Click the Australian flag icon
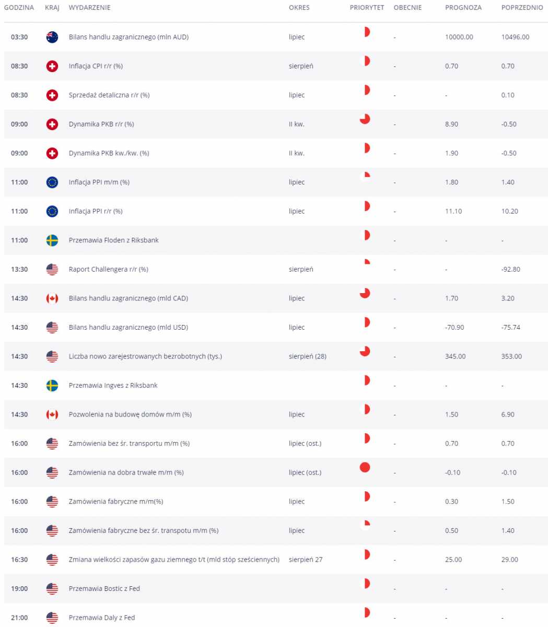548x627 pixels. click(52, 37)
